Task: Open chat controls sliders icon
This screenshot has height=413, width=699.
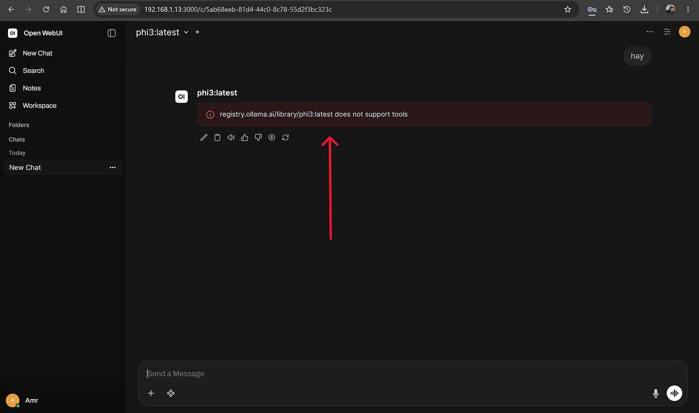Action: 667,32
